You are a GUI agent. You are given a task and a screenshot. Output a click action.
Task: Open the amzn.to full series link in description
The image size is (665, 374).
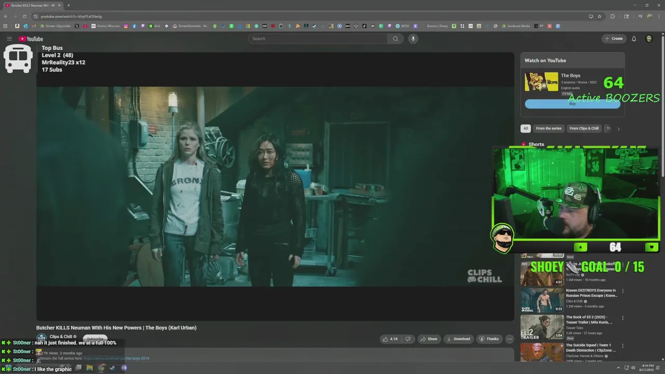click(x=116, y=358)
